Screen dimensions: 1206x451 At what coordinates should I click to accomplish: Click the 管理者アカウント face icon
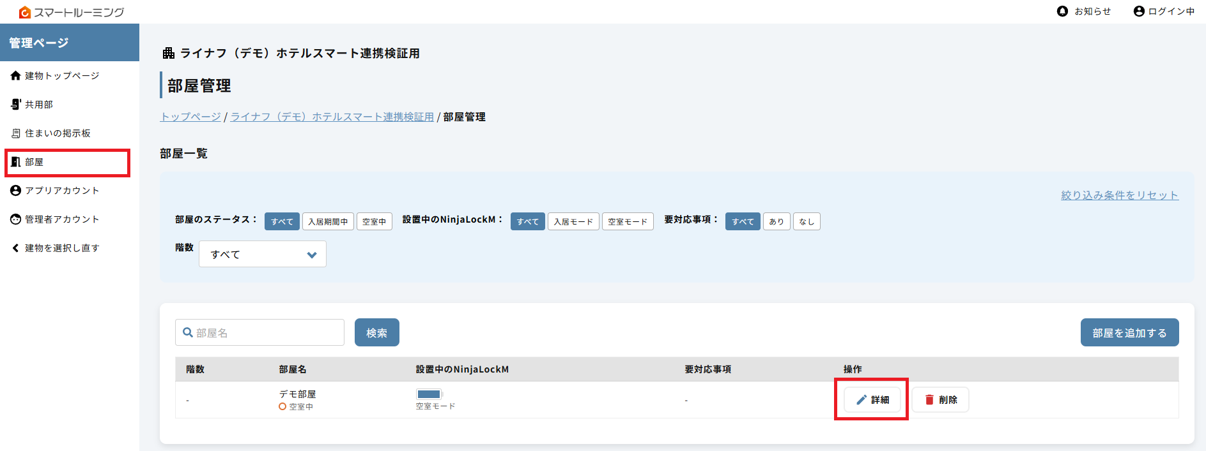pyautogui.click(x=16, y=219)
